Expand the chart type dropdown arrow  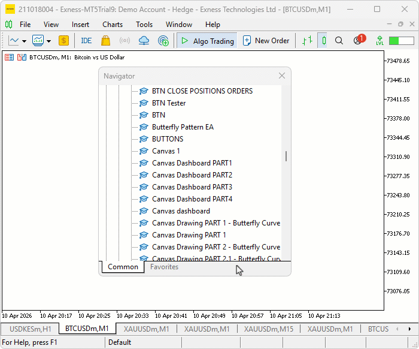point(25,41)
